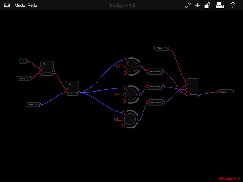Toggle the unlocked padlock icon
The image size is (243, 182).
point(207,5)
